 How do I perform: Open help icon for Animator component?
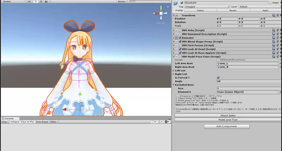click(x=274, y=38)
